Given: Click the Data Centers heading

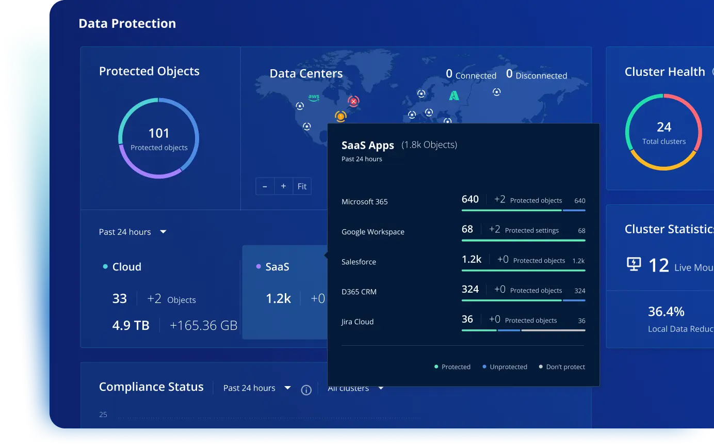Looking at the screenshot, I should coord(306,74).
